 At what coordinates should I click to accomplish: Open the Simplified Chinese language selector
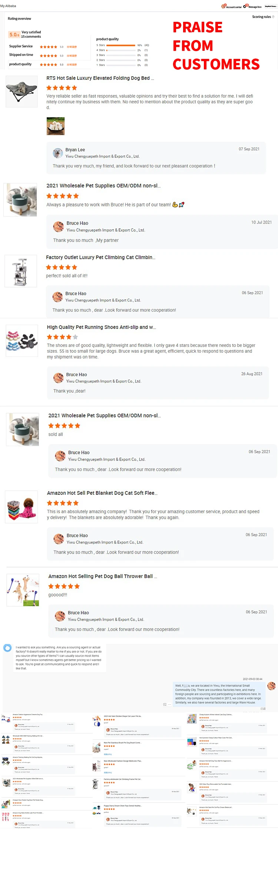(270, 6)
